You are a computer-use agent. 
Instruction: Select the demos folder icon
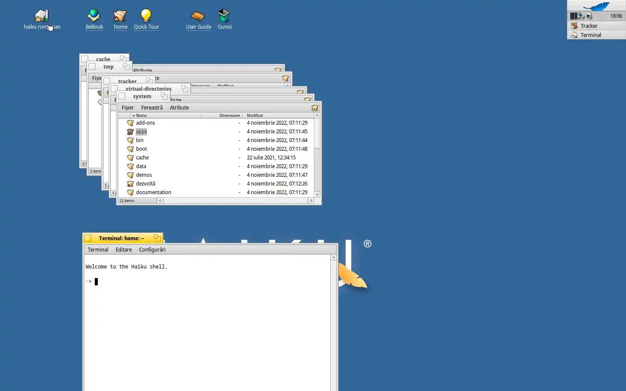click(130, 175)
